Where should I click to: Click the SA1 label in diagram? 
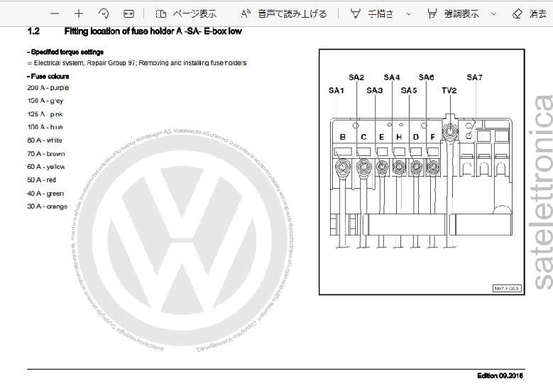(x=336, y=91)
